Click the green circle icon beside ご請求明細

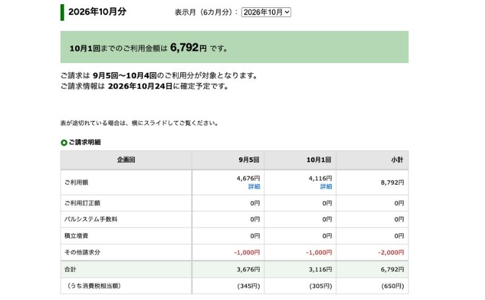click(64, 142)
